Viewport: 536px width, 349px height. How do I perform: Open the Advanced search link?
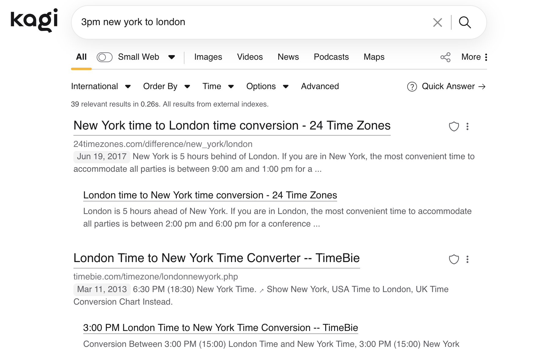tap(320, 86)
